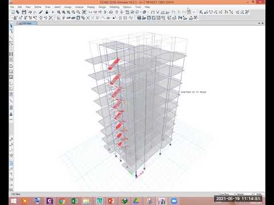Close the 3-D View tab
Viewport: 274px width, 205px height.
click(263, 23)
